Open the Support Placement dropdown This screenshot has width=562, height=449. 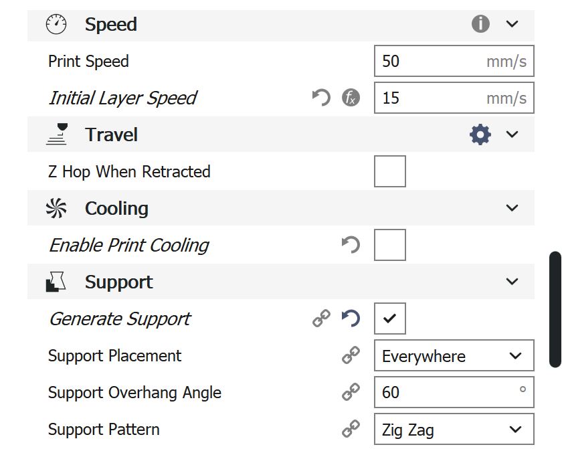coord(454,356)
